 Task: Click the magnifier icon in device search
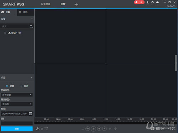click(x=31, y=26)
